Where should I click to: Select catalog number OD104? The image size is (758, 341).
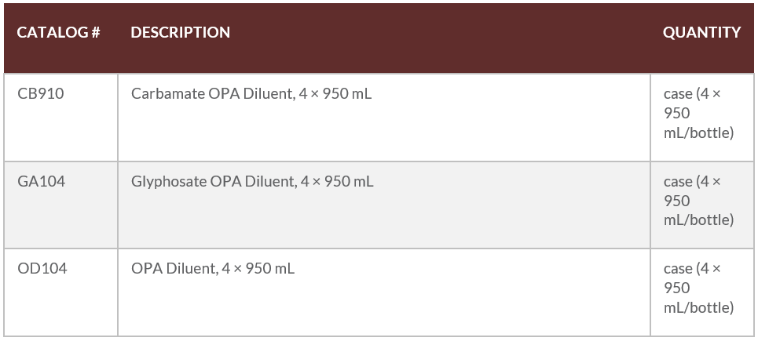pyautogui.click(x=42, y=269)
